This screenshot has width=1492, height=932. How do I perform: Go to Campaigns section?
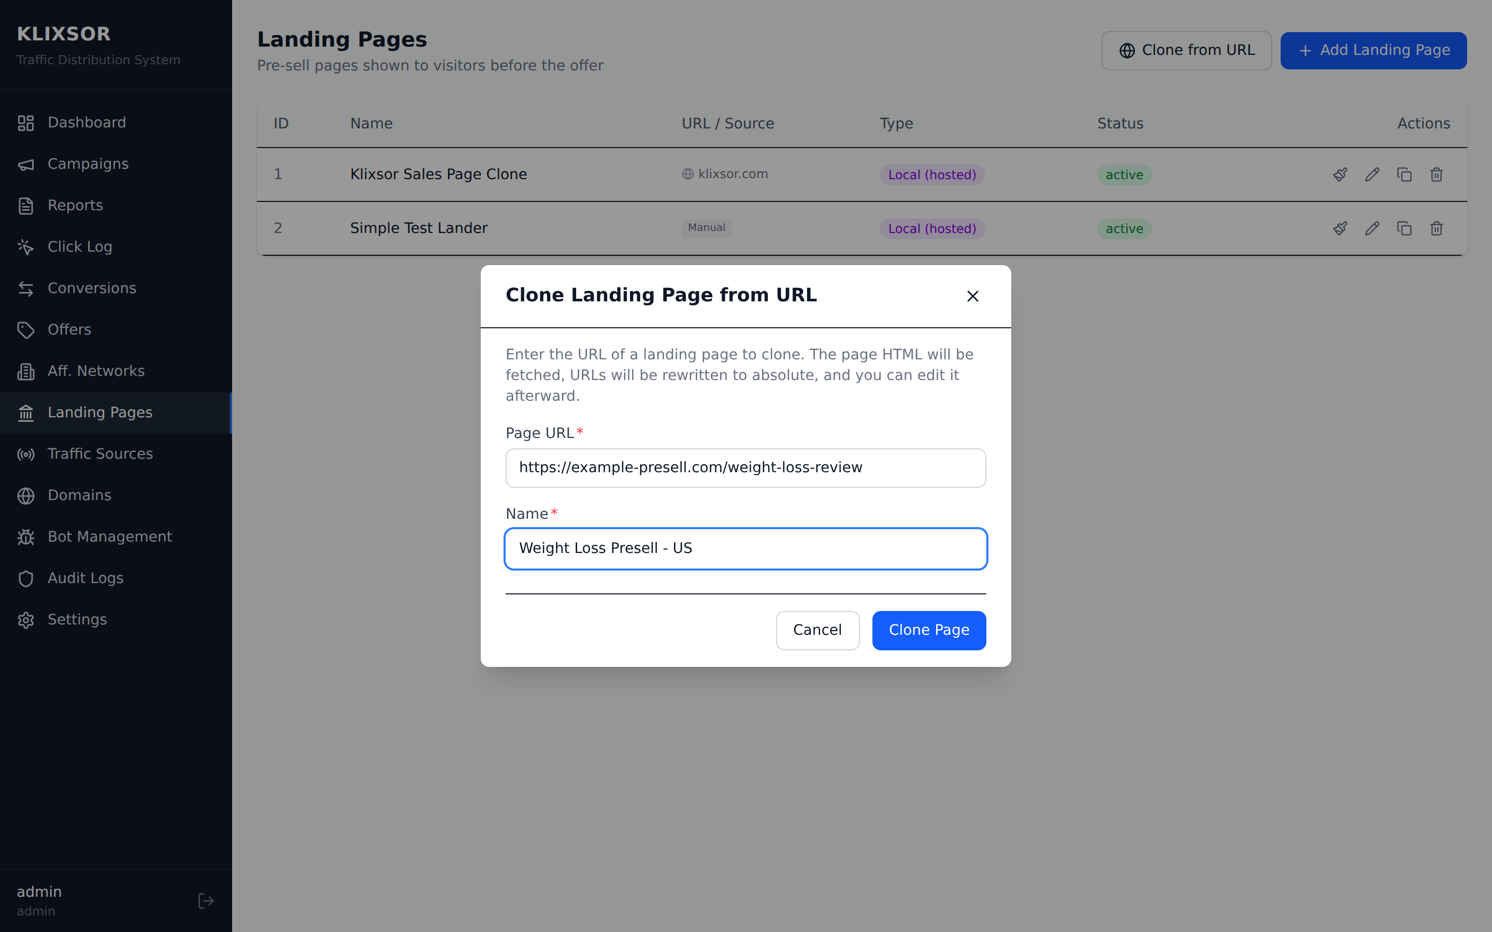click(88, 164)
